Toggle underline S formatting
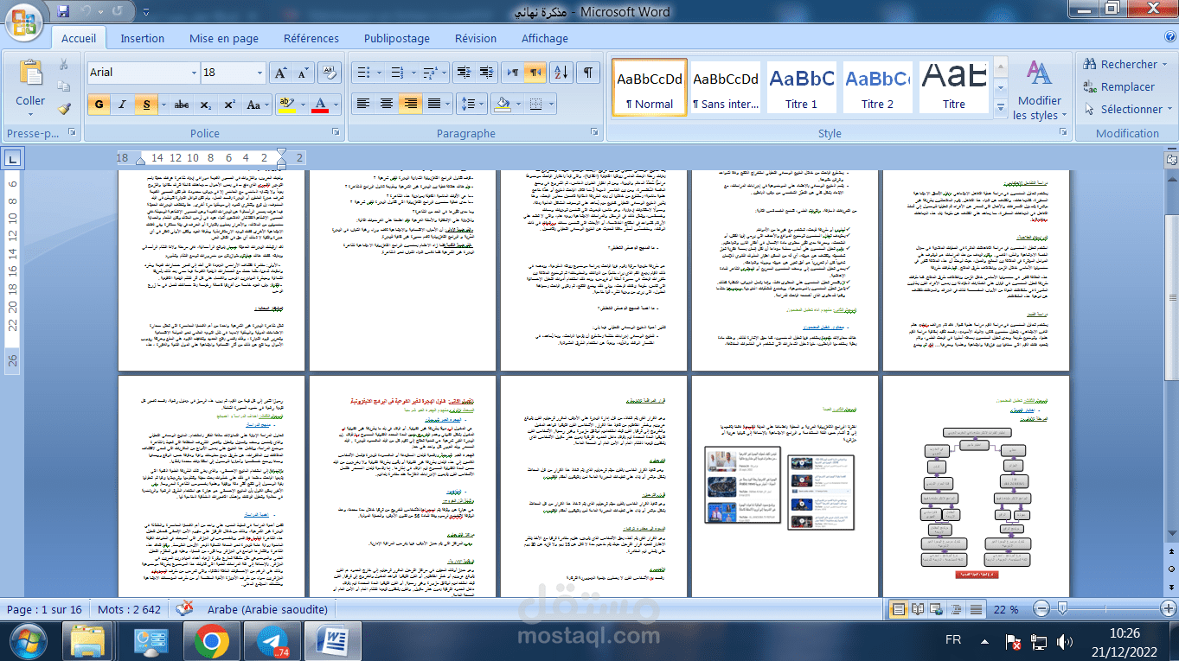Viewport: 1179px width, 661px height. pos(146,105)
